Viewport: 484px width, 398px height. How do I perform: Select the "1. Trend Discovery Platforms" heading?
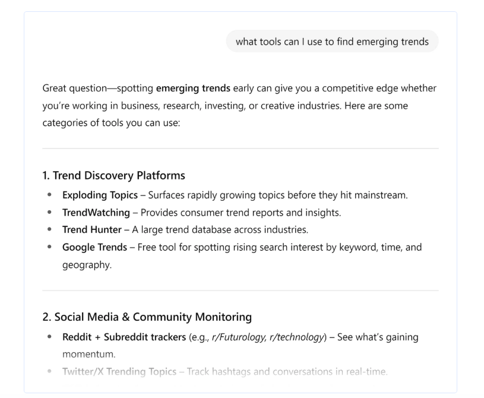114,176
